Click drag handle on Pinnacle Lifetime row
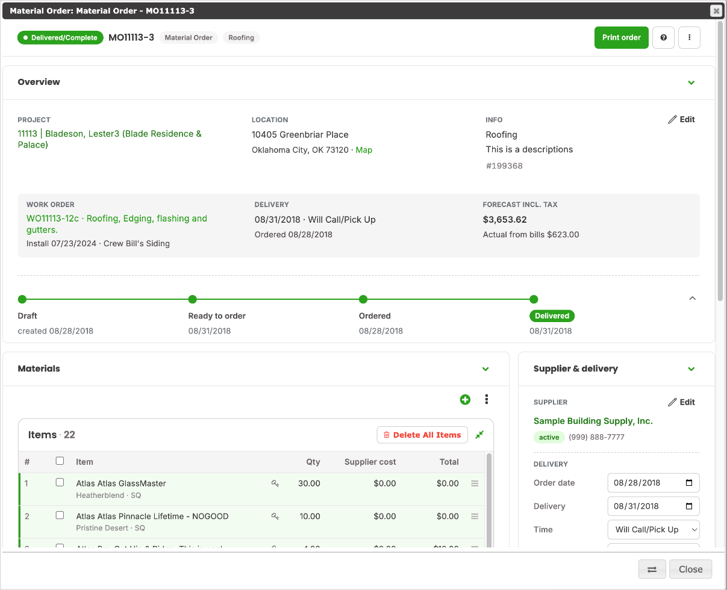727x590 pixels. 475,516
